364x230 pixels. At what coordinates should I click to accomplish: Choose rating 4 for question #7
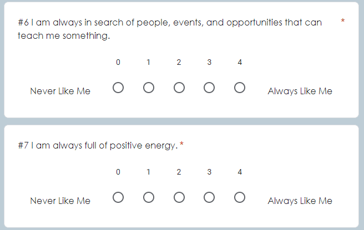click(240, 197)
